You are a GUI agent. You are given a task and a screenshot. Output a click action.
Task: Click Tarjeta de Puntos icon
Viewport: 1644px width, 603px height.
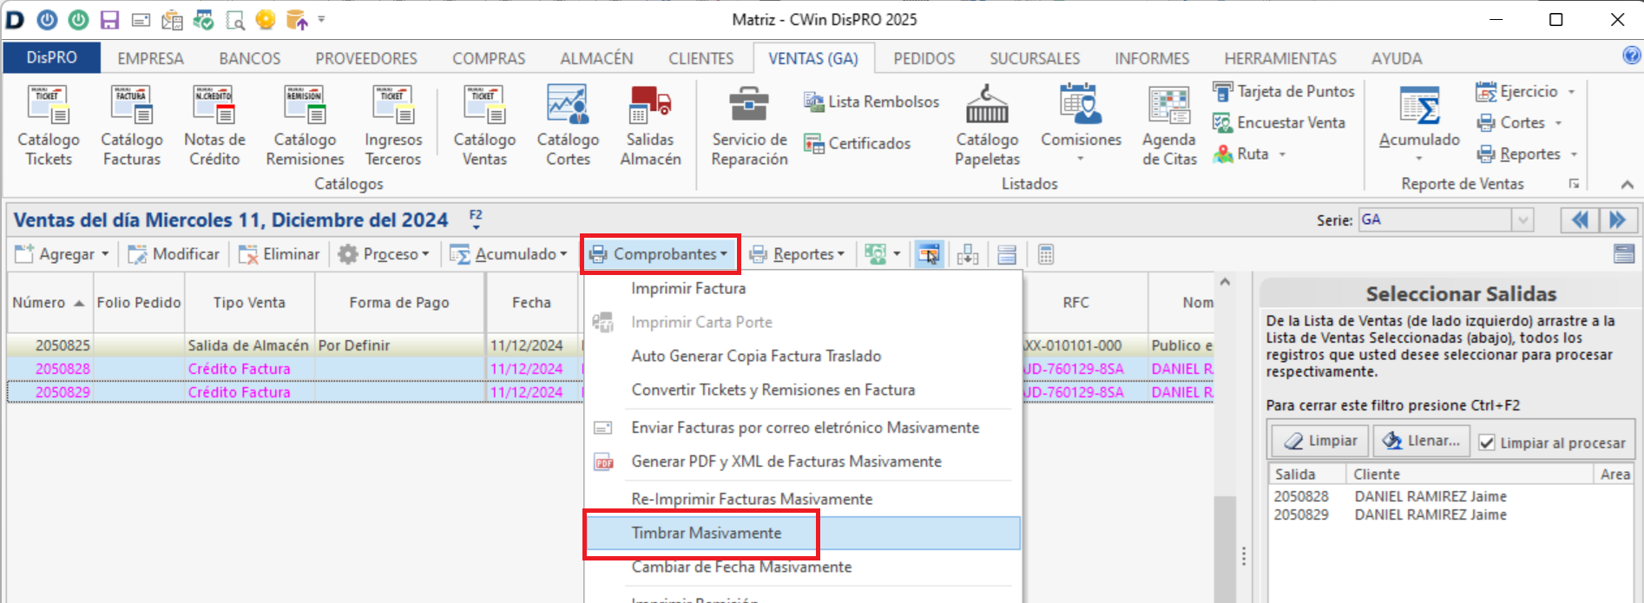coord(1223,91)
